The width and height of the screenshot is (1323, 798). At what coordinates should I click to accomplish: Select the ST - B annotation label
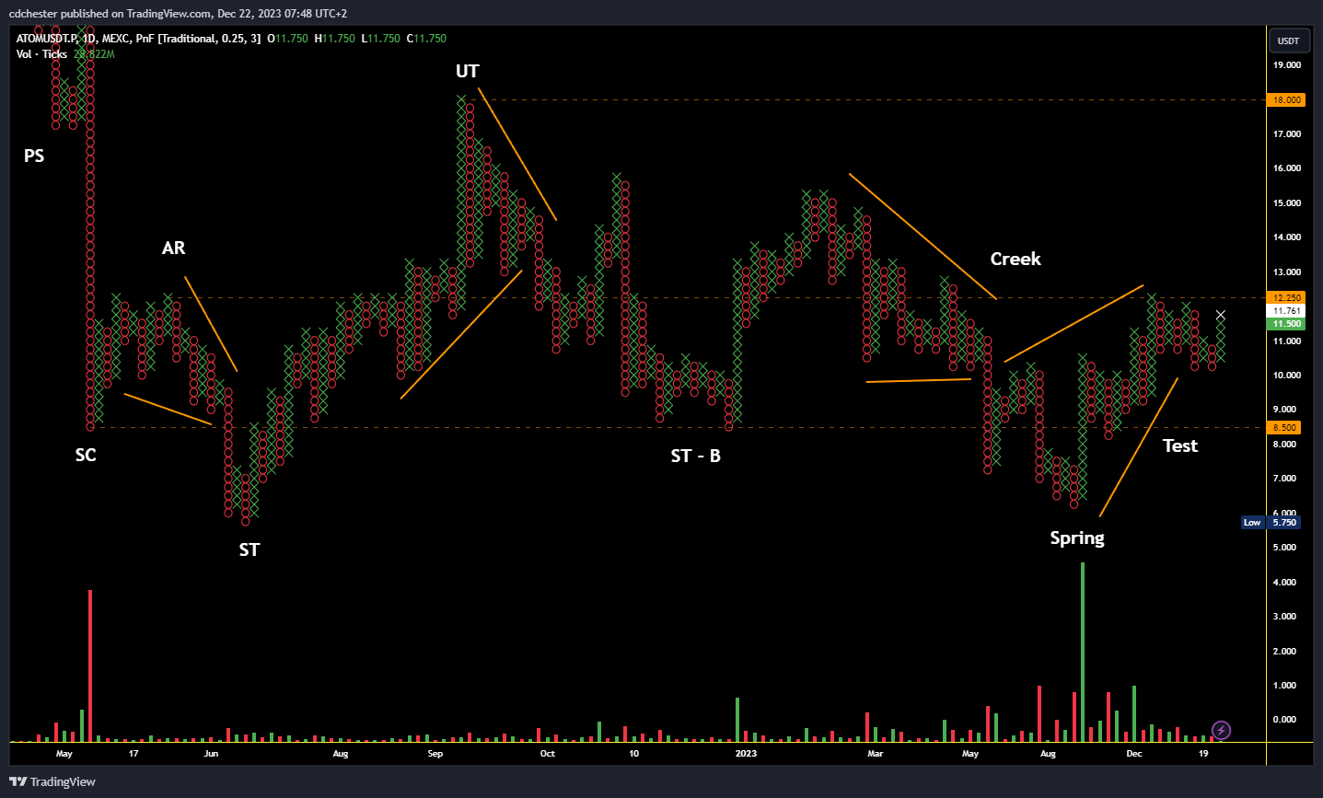[696, 456]
